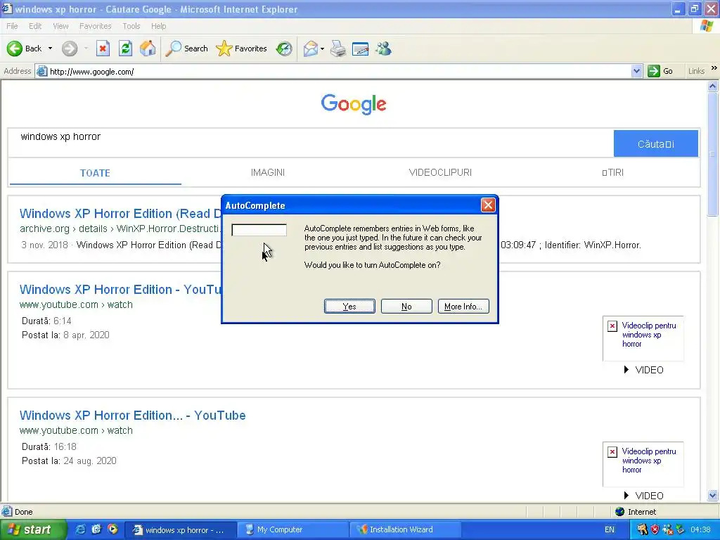The width and height of the screenshot is (720, 540).
Task: Click the Print icon
Action: pyautogui.click(x=338, y=49)
